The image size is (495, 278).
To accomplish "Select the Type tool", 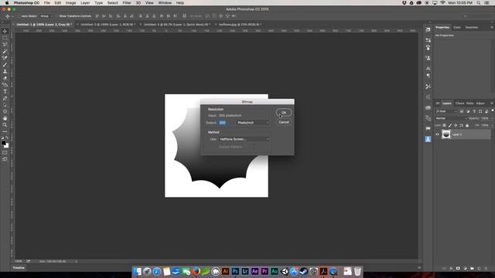I will 5,91.
